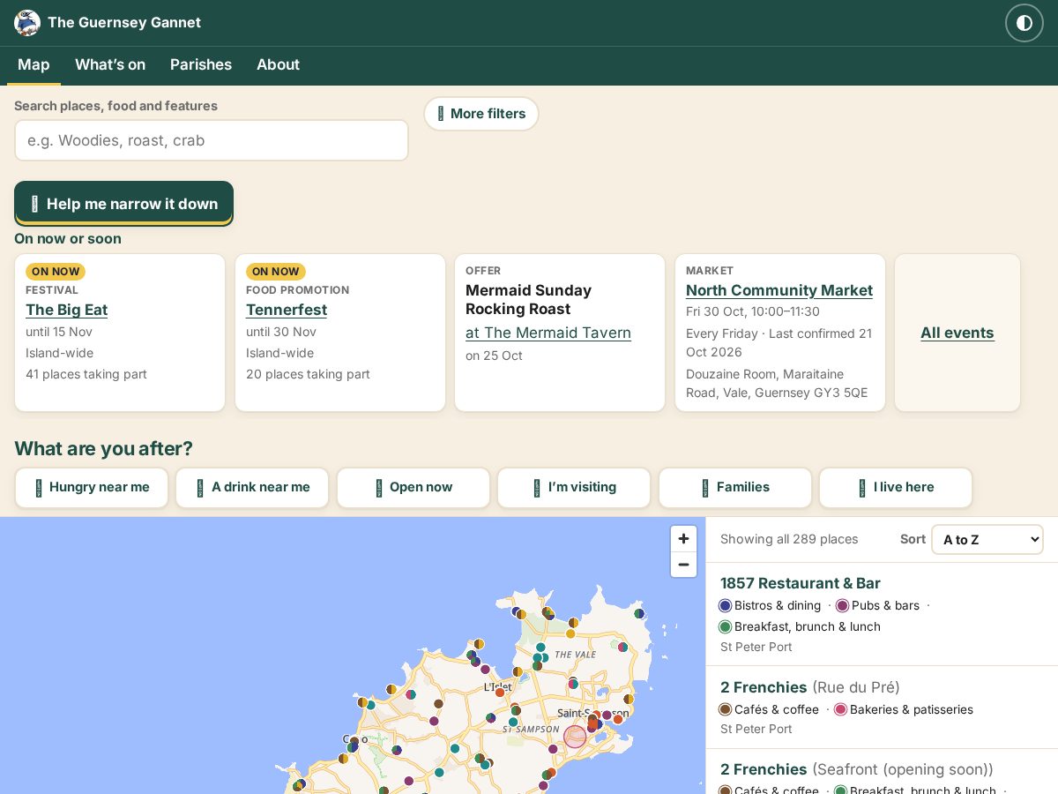Click the 'Fri 30 Oct, 10:00–11:30' text
Screen dimensions: 1058x794
click(x=753, y=311)
